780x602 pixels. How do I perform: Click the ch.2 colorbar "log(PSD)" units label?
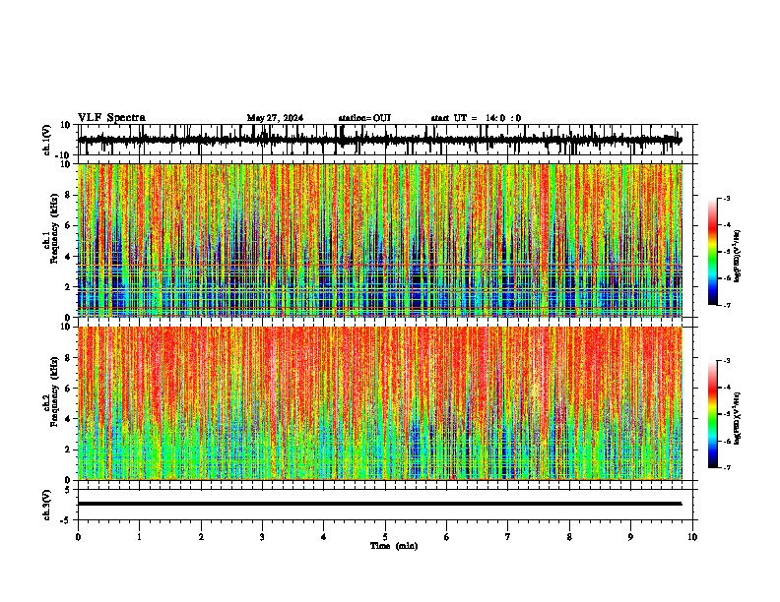tap(737, 418)
